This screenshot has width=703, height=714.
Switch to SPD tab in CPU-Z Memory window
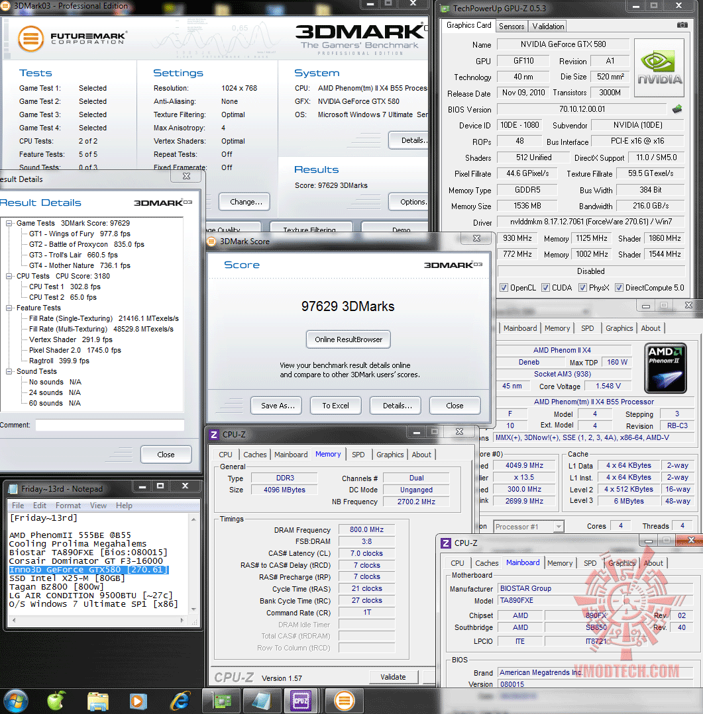pyautogui.click(x=358, y=455)
